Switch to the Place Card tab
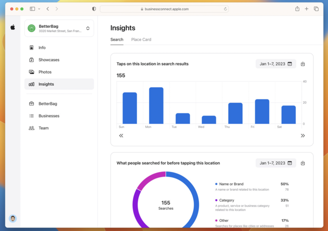 pyautogui.click(x=141, y=39)
